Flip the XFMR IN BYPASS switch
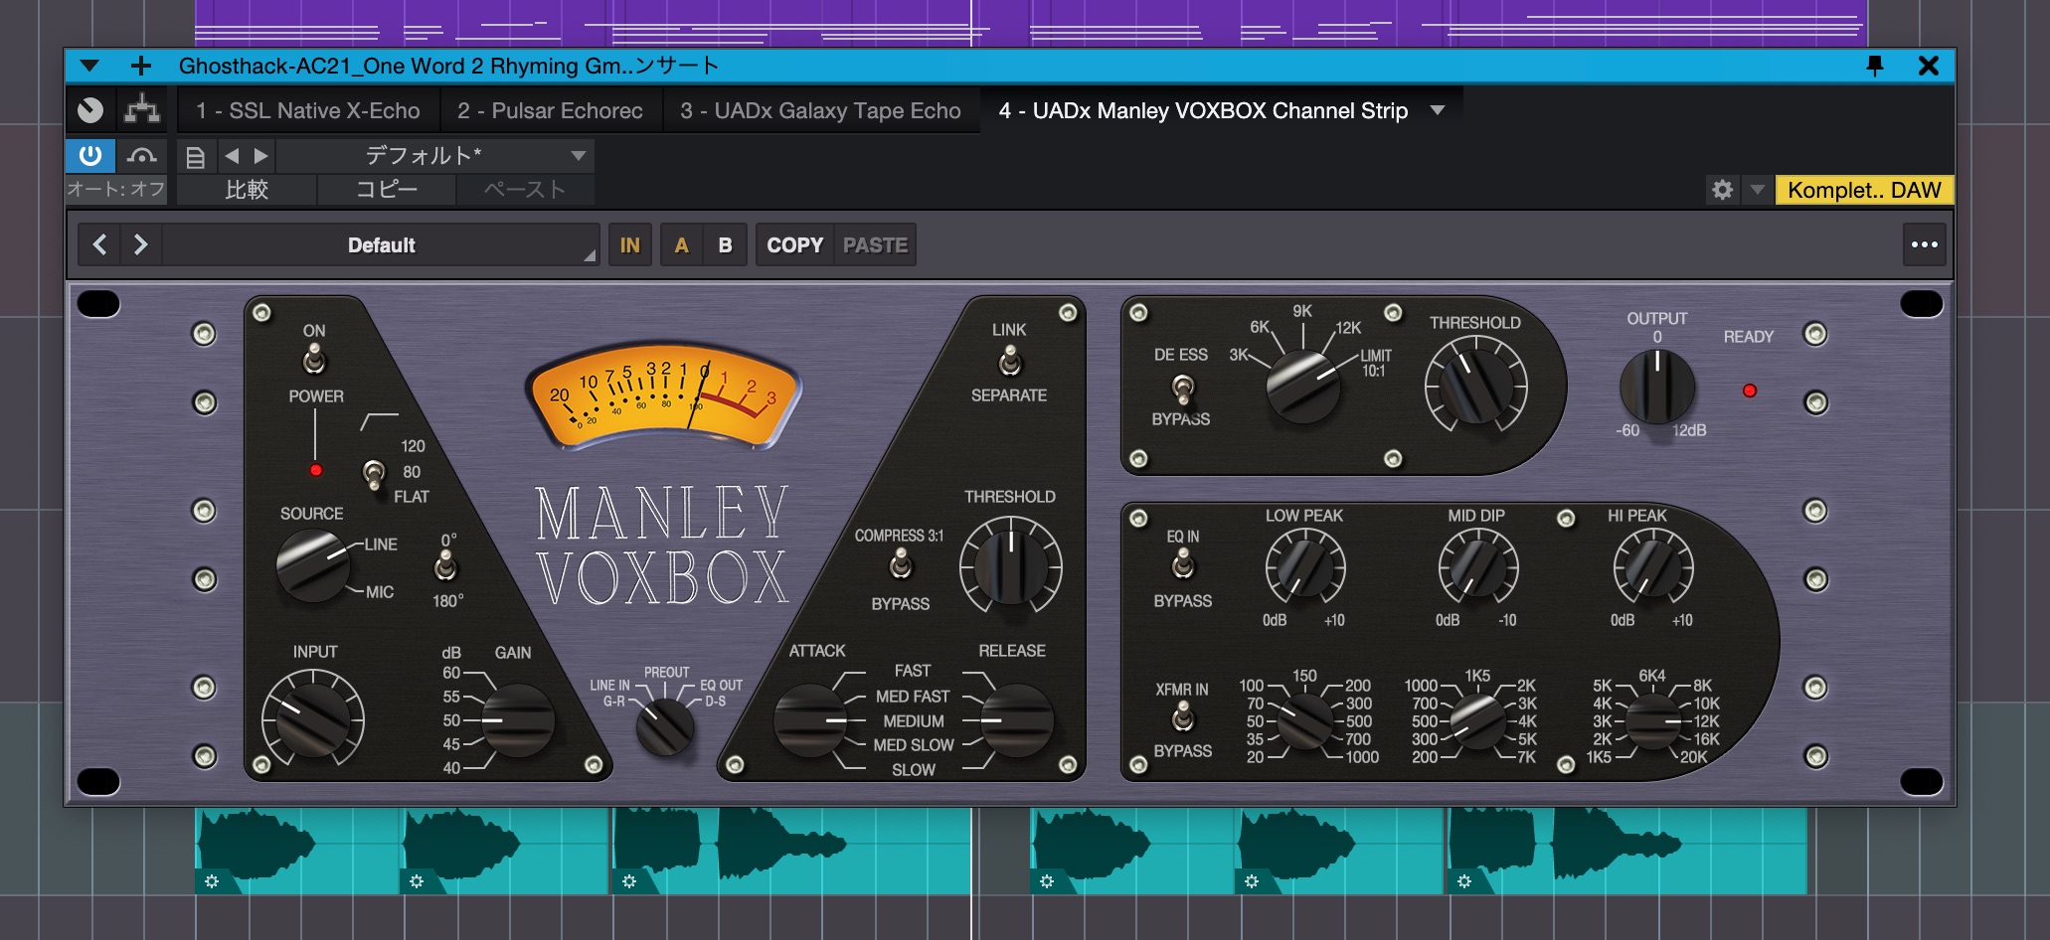 (1183, 717)
